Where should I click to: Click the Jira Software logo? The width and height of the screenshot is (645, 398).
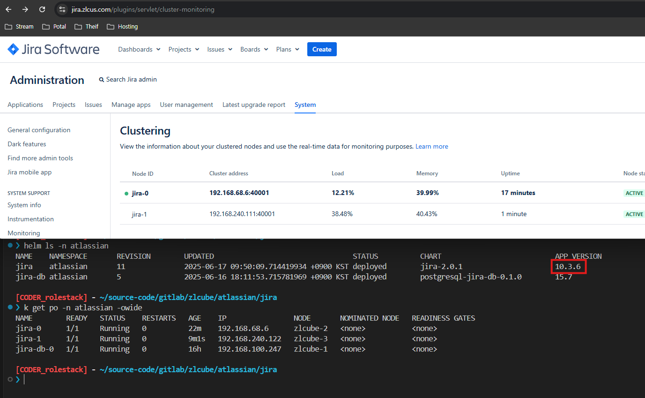[53, 49]
